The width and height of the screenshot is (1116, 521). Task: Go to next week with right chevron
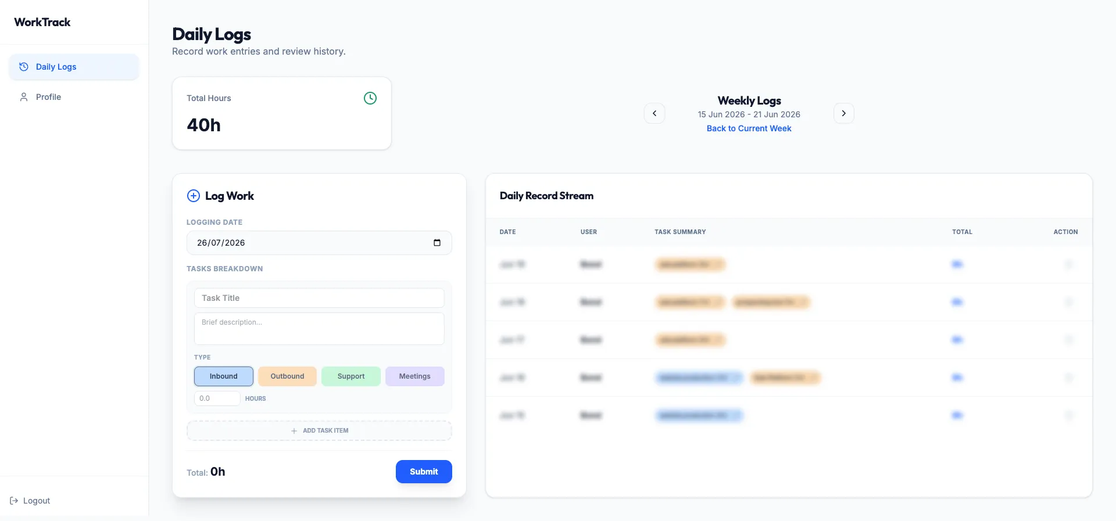844,113
